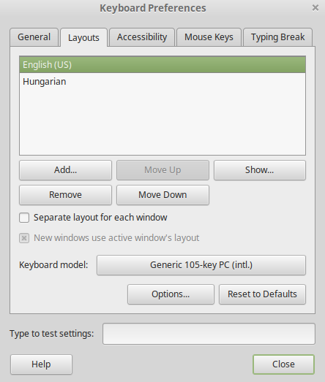This screenshot has height=382, width=325.
Task: Select English (US) layout in the list
Action: pos(162,65)
